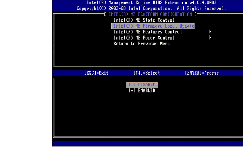
Task: Expand submenu arrow beside ME Features Control
Action: pyautogui.click(x=210, y=32)
